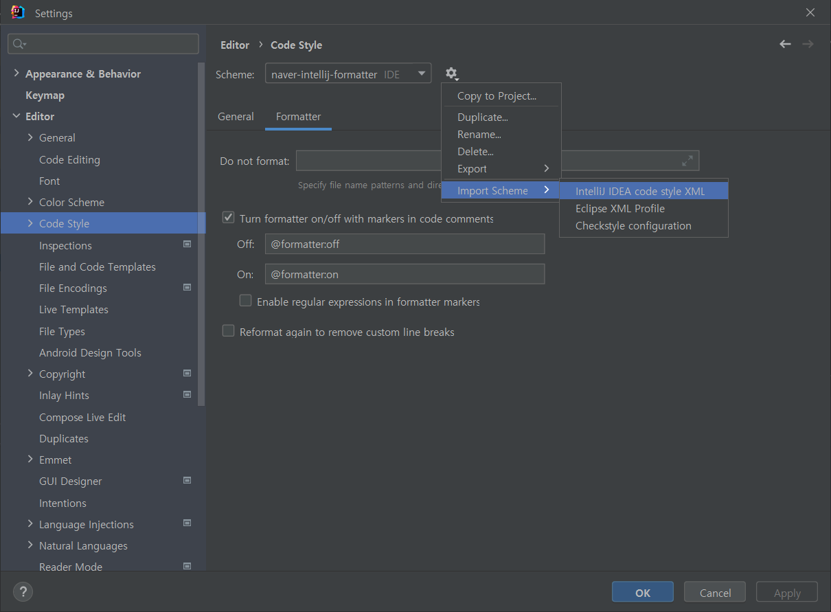Enable regular expressions in formatter markers
831x612 pixels.
point(245,300)
